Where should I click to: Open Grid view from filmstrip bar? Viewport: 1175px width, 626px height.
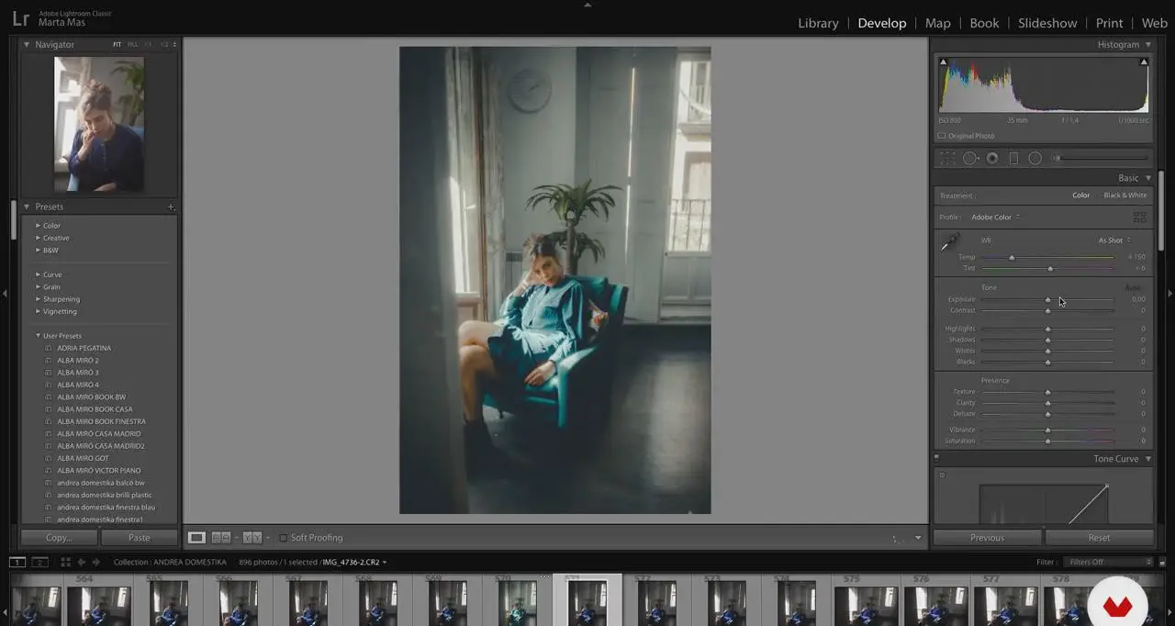[65, 562]
